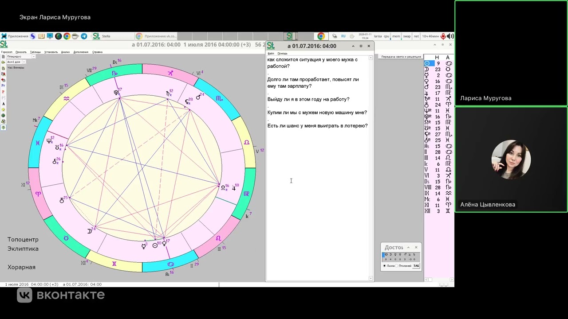Click the Capricorn sign segment on the zodiac ring
The image size is (568, 319).
tap(115, 73)
